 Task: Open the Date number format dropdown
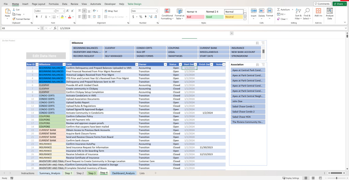click(156, 11)
